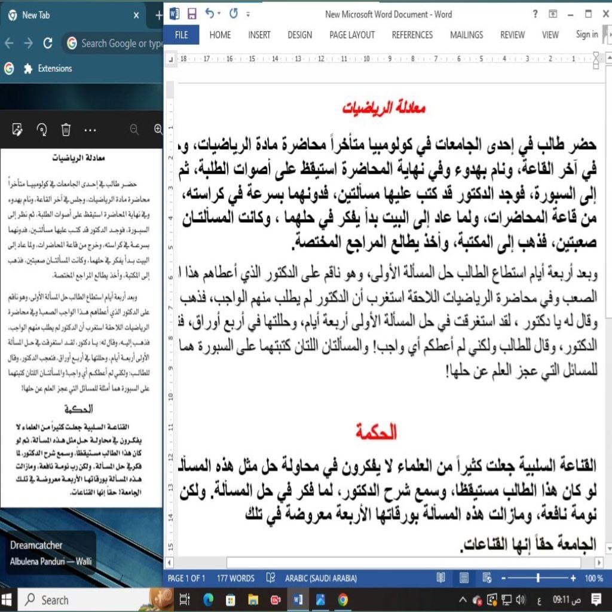Click the zoom out minus button
612x612 pixels.
[503, 578]
